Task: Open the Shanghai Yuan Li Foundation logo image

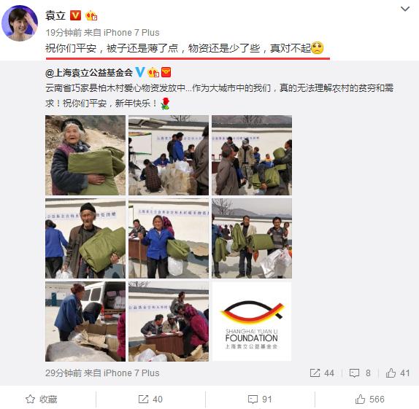Action: [252, 322]
